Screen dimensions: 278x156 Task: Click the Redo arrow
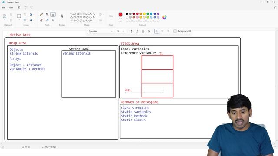[x=31, y=7]
